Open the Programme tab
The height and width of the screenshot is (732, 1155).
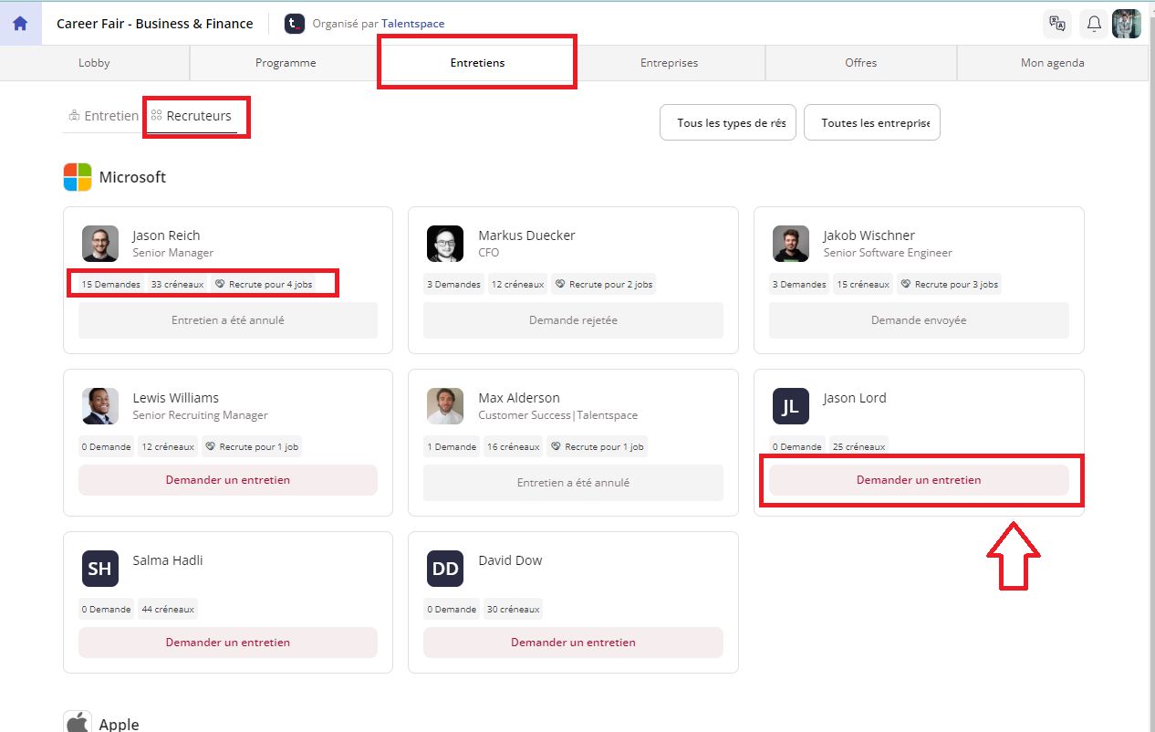coord(286,63)
